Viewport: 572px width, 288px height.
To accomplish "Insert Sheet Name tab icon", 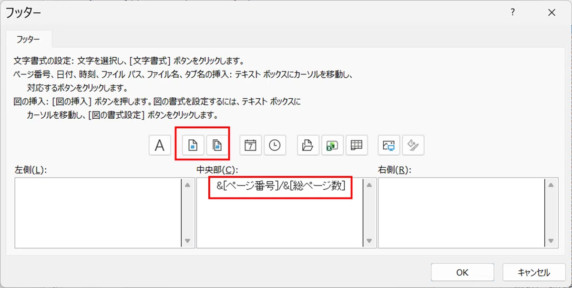I will pos(357,145).
